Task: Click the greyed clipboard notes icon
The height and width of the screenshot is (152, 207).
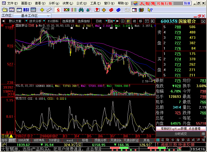Action: tap(127, 10)
